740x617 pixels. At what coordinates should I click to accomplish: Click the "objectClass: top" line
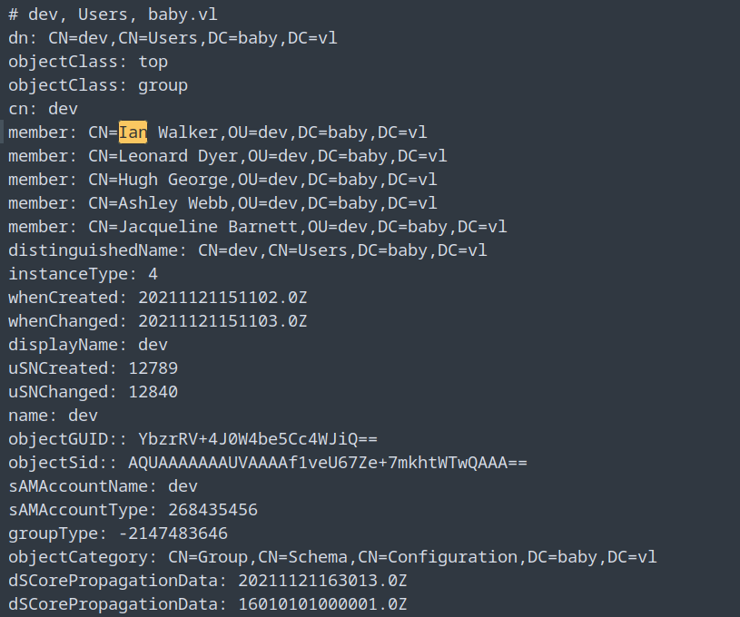pyautogui.click(x=88, y=63)
